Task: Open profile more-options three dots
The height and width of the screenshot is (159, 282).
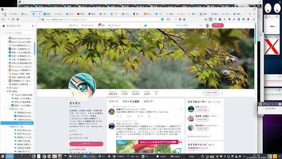Action: 222,93
